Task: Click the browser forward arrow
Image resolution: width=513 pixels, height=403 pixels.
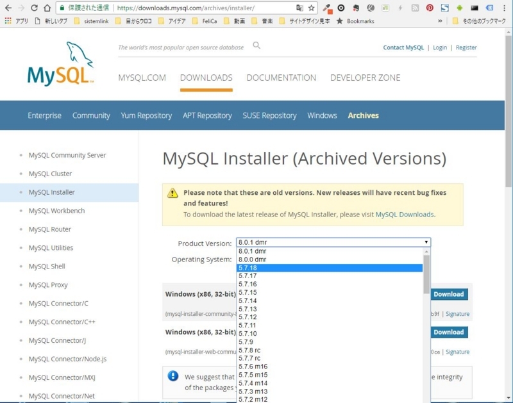Action: click(x=21, y=8)
